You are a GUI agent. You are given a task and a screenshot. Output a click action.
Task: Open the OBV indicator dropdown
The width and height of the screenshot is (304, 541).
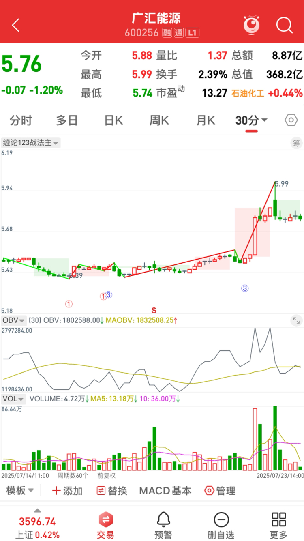(x=14, y=320)
